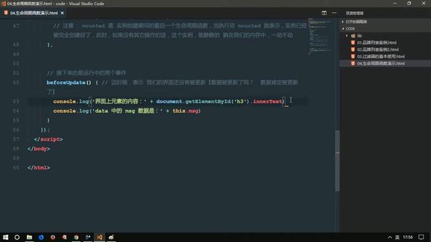Click the HTML icon beside 03.过滤器的基本使用.html
The height and width of the screenshot is (242, 431).
[x=353, y=56]
